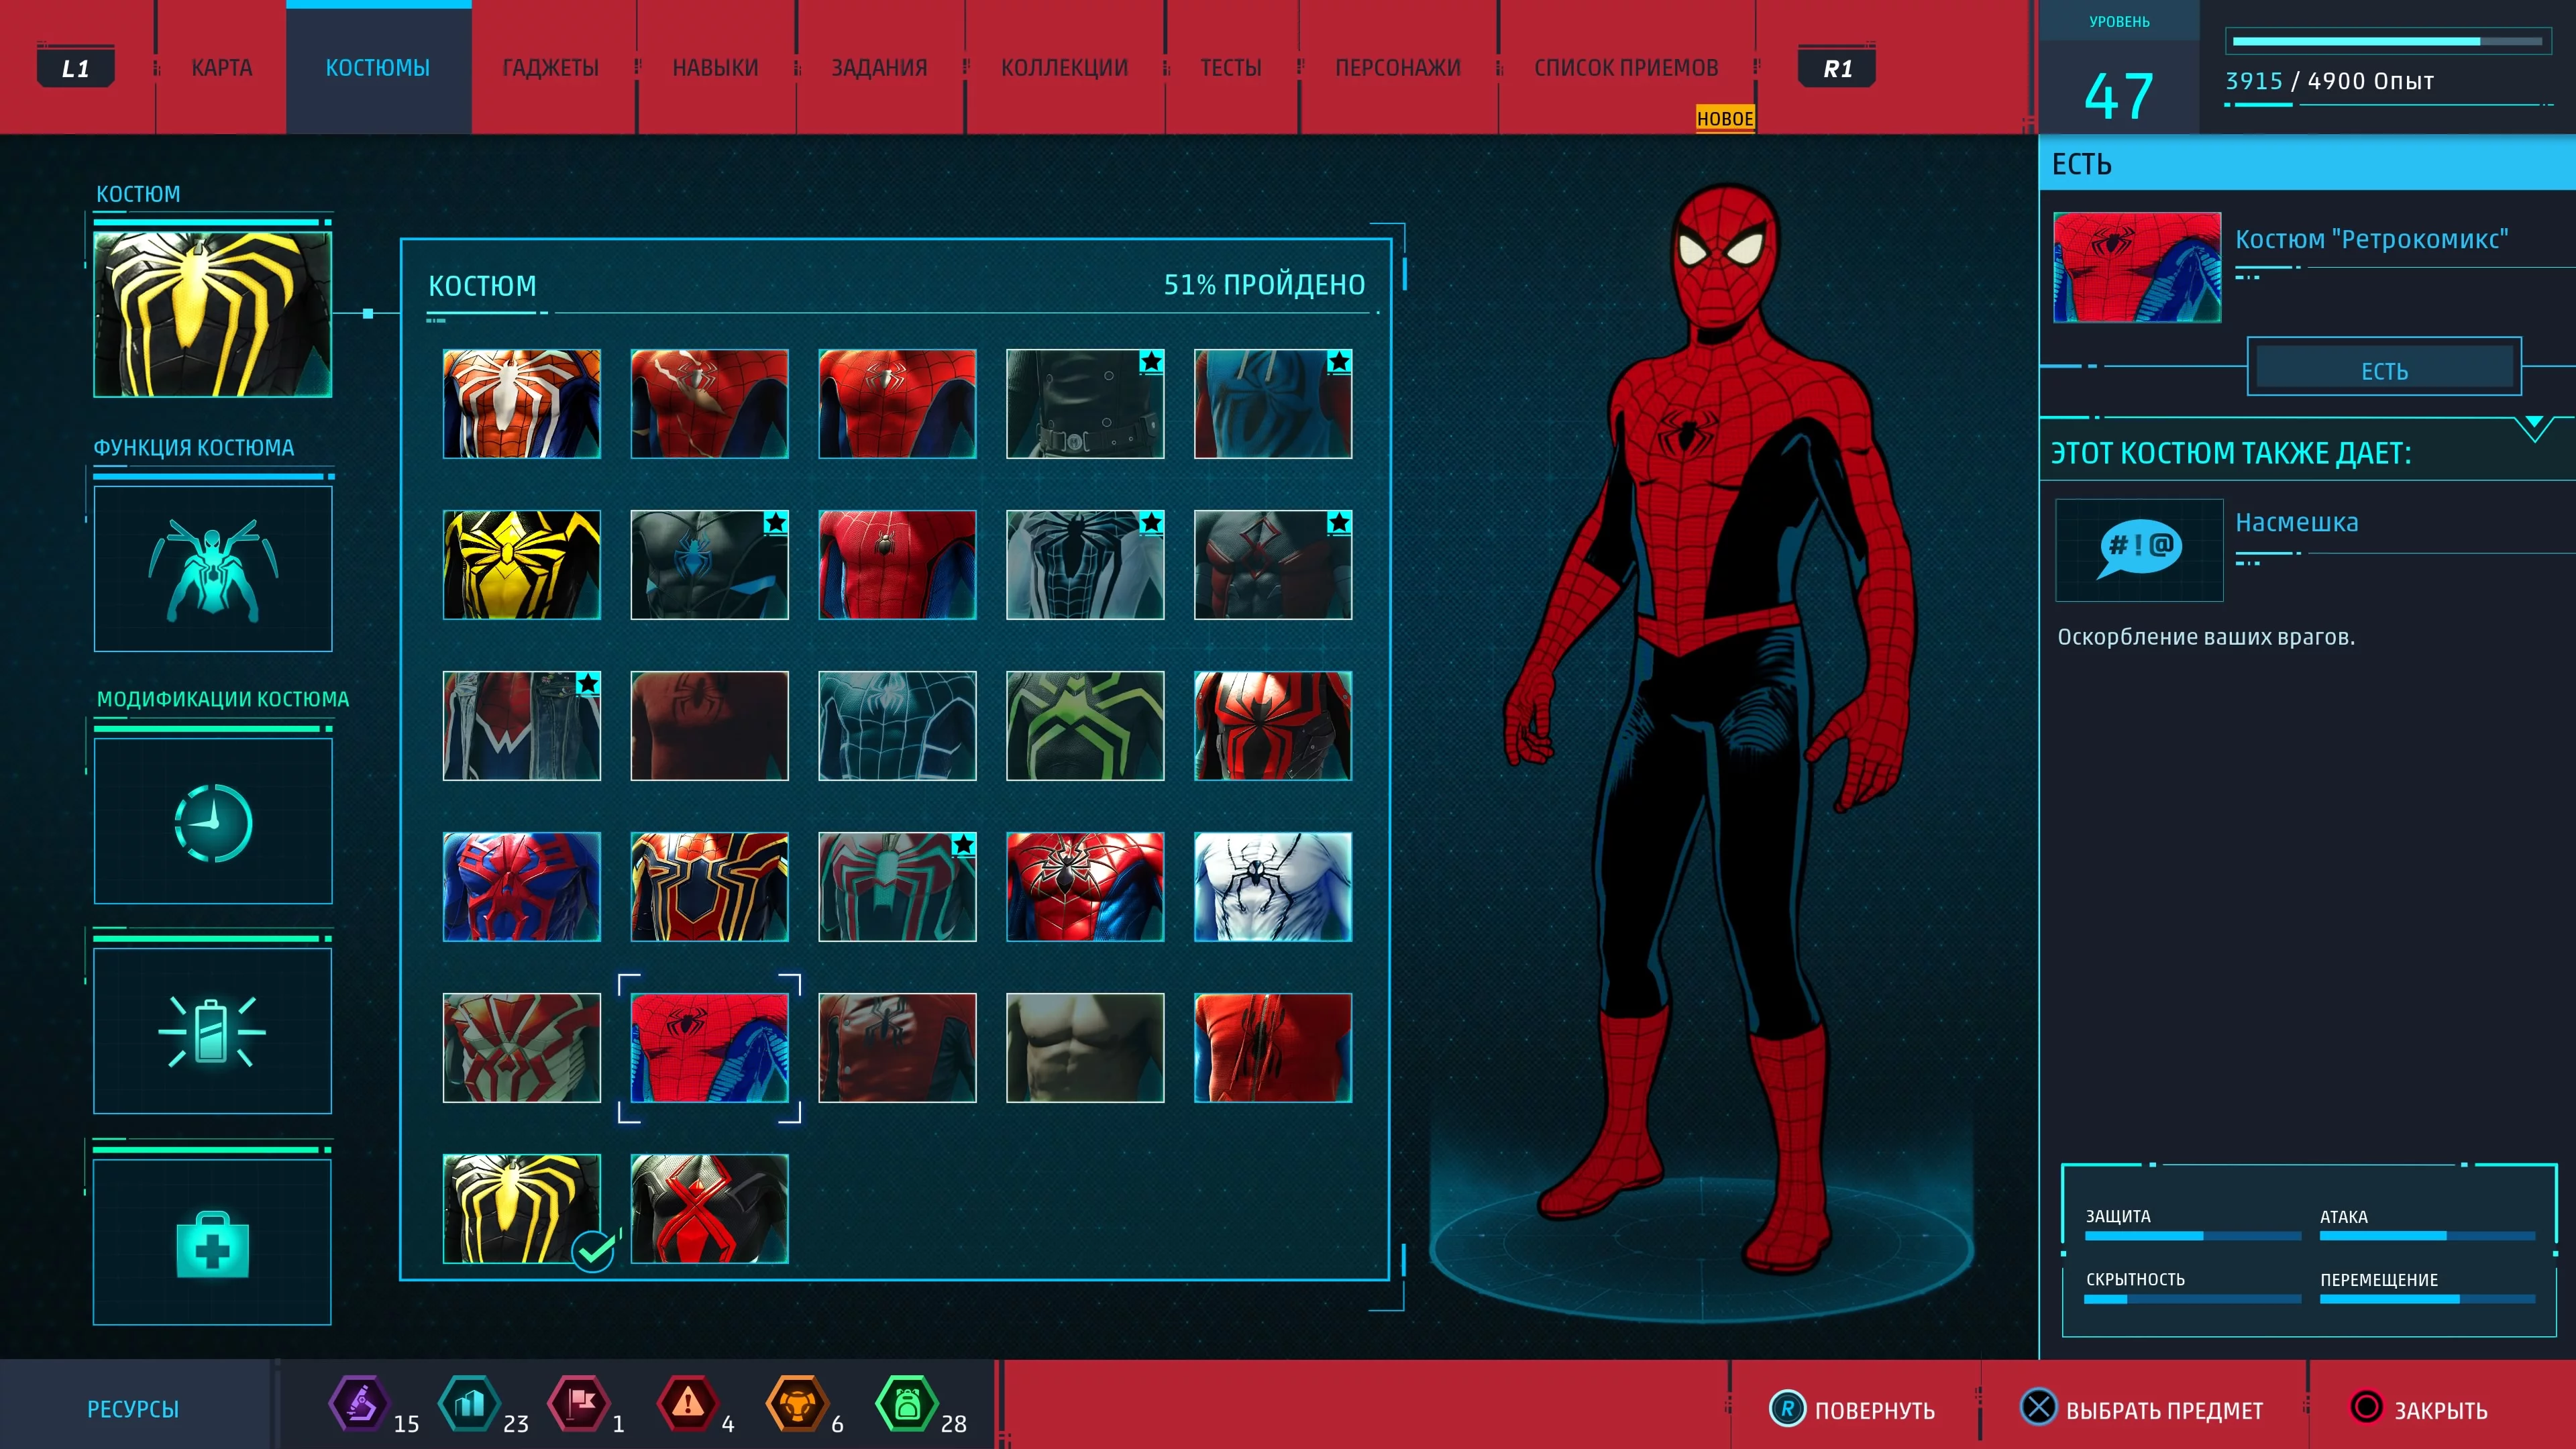Open the ПЕРСОНАЖИ tab
The width and height of the screenshot is (2576, 1449).
pos(1397,68)
